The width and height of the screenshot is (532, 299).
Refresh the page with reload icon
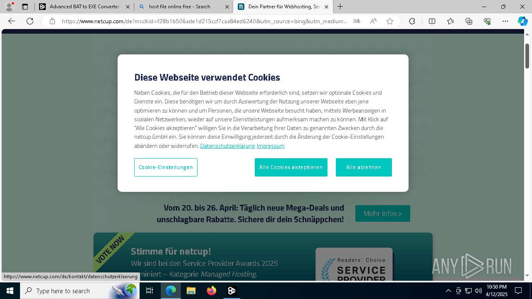(x=30, y=21)
